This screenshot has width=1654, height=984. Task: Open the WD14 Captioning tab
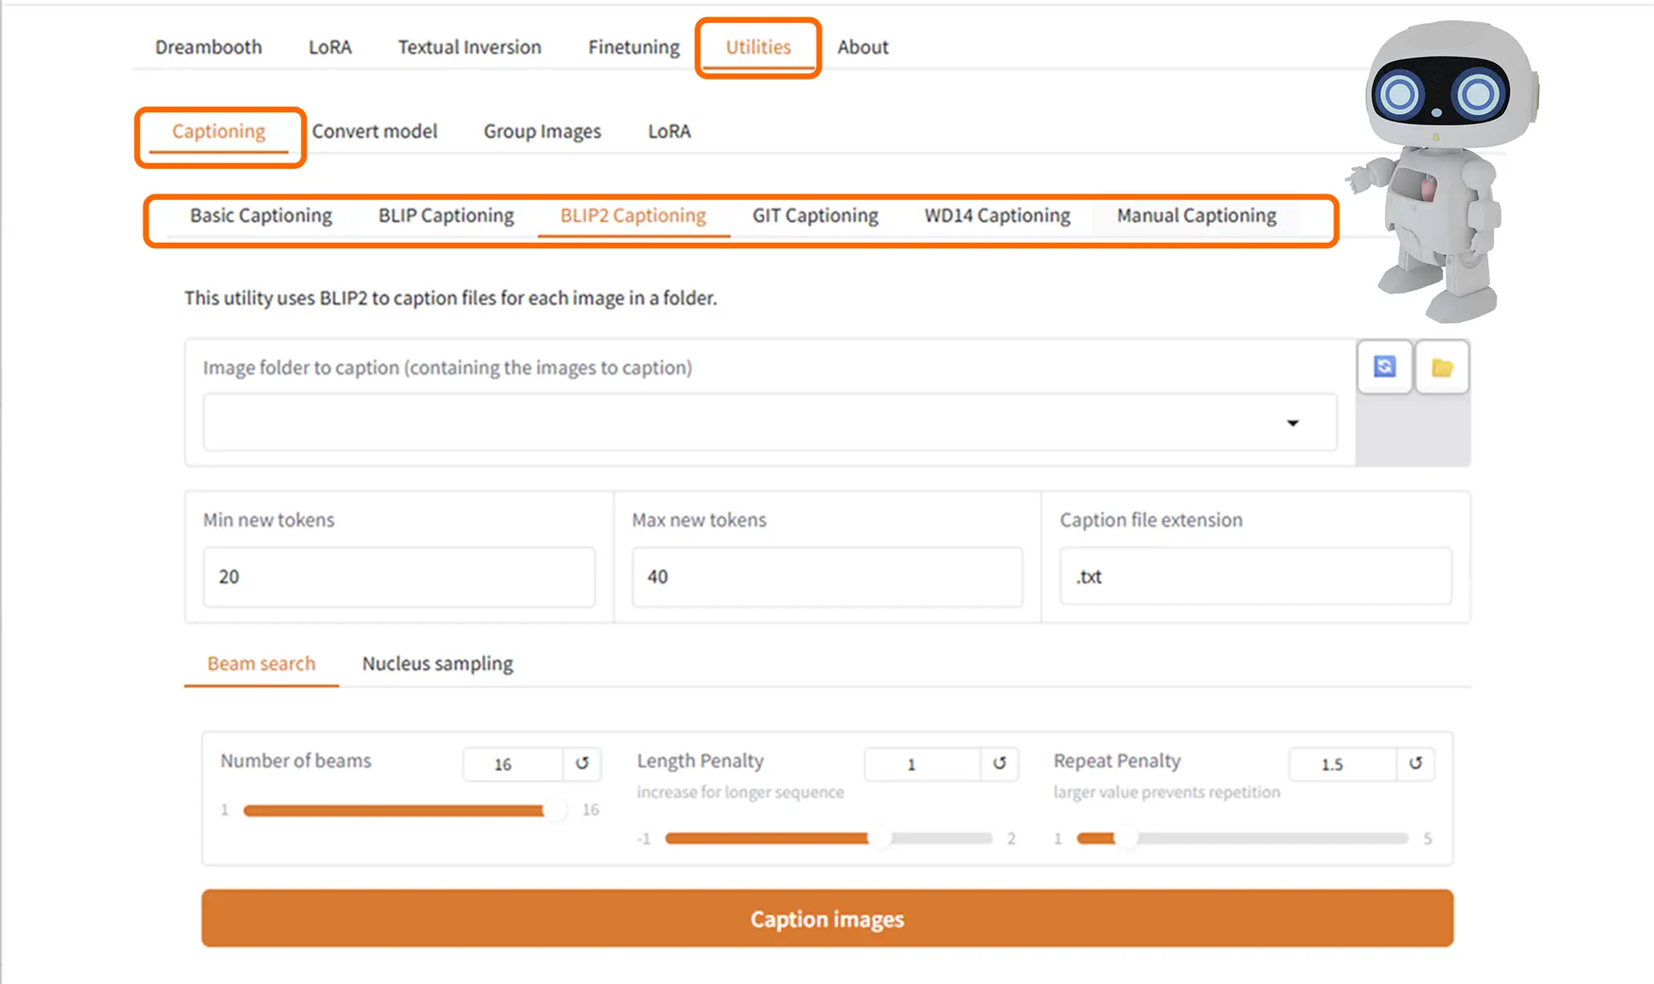[x=997, y=216]
